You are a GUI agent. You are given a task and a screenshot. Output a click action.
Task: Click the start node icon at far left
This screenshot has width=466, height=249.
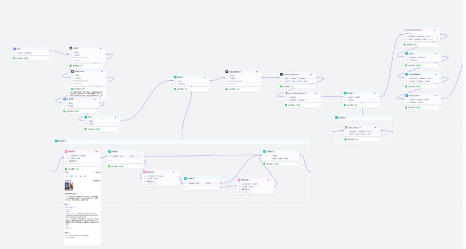pos(15,49)
